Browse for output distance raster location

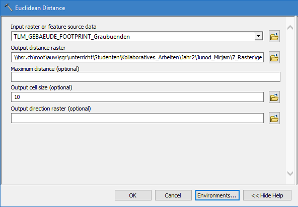[x=274, y=57]
